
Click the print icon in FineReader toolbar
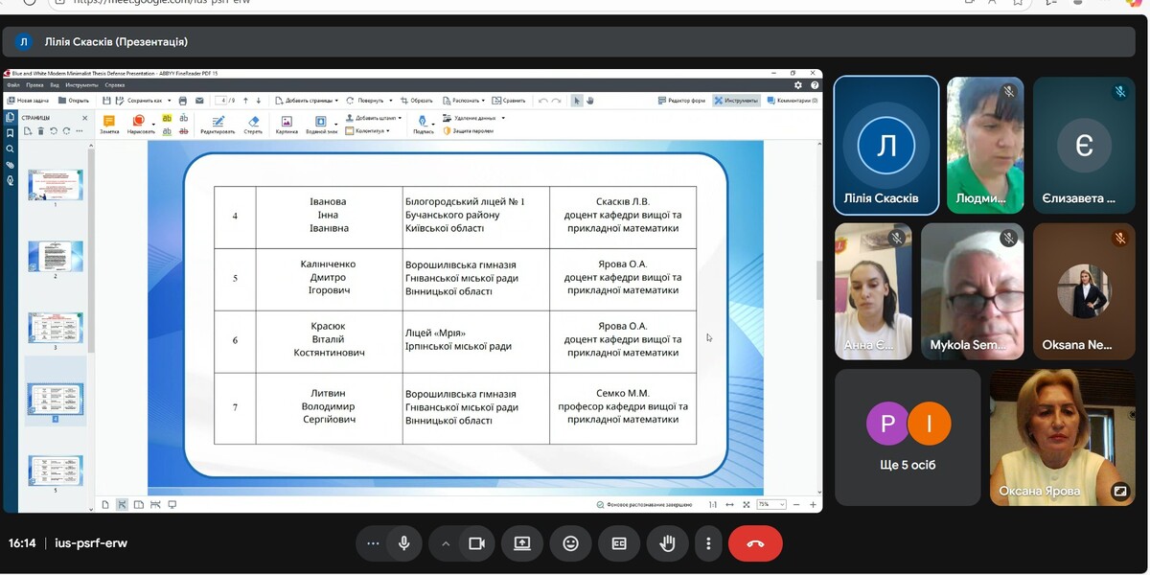(x=183, y=100)
